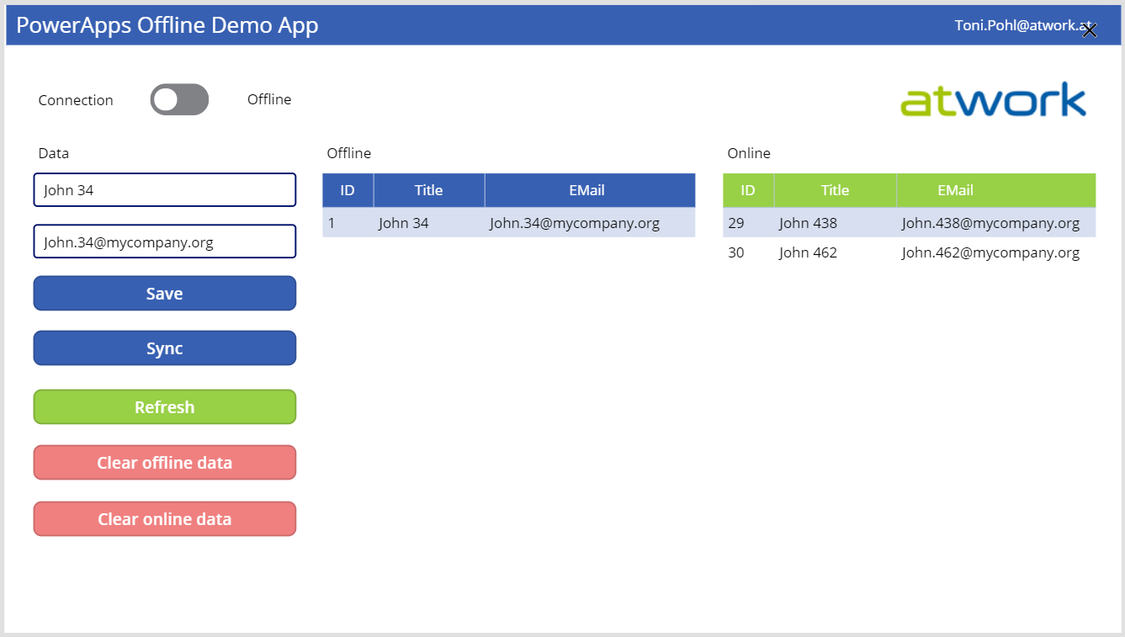The height and width of the screenshot is (637, 1125).
Task: Select John.34@mycompany.org in the Offline table
Action: coord(575,223)
